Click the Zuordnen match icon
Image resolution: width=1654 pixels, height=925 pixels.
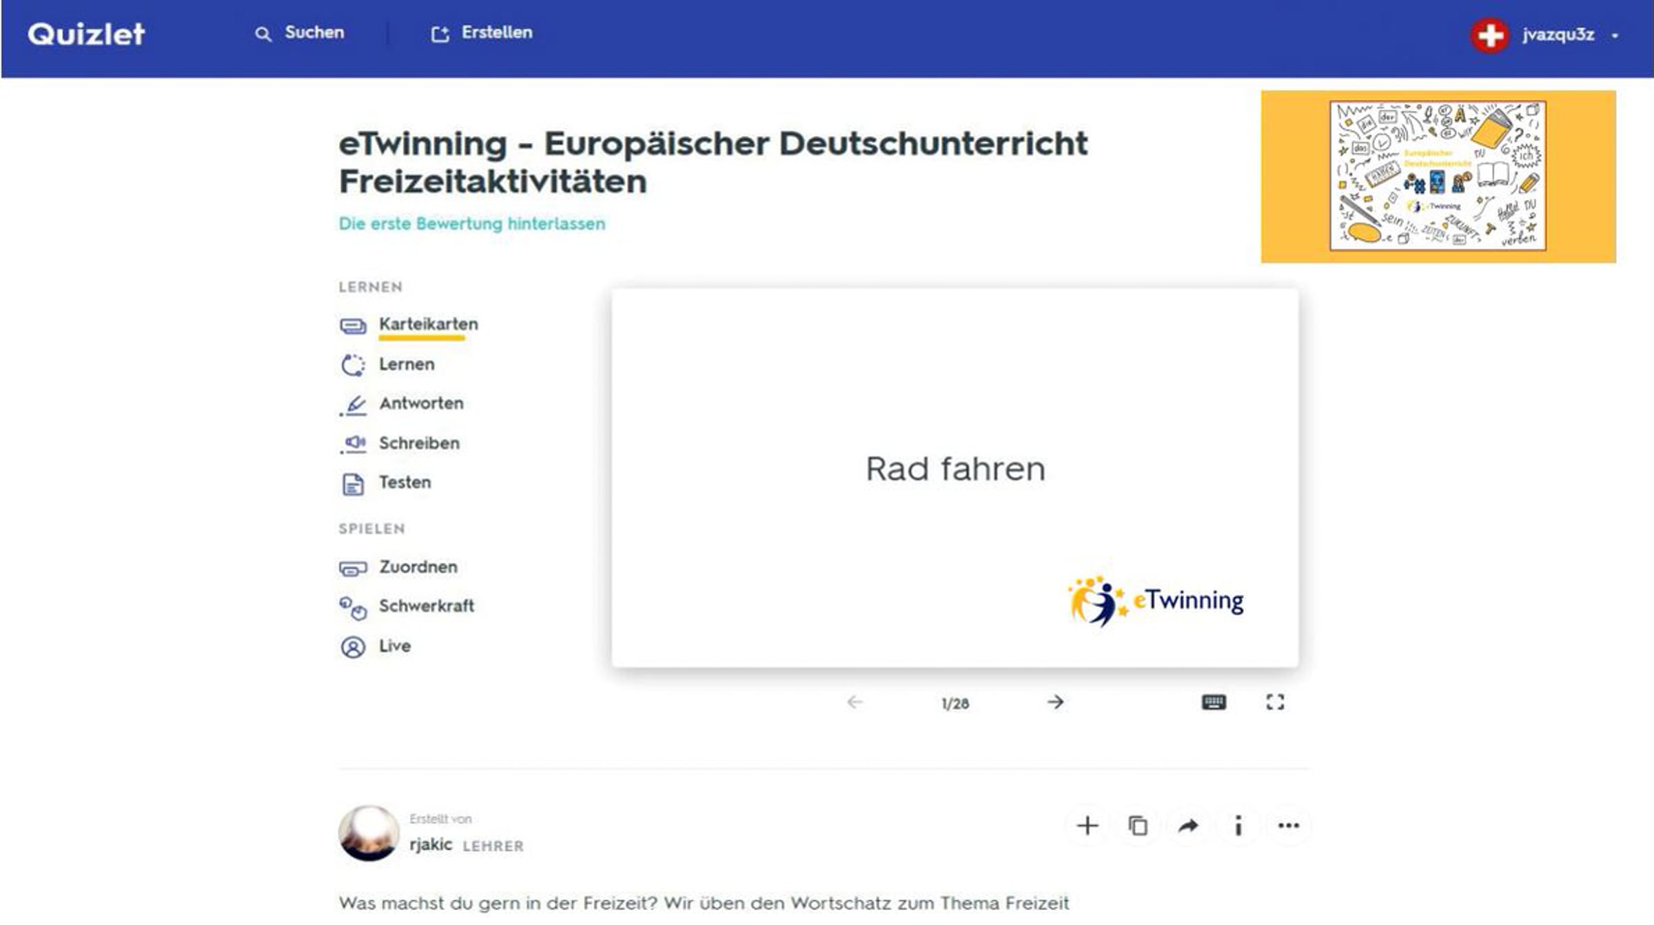coord(353,568)
